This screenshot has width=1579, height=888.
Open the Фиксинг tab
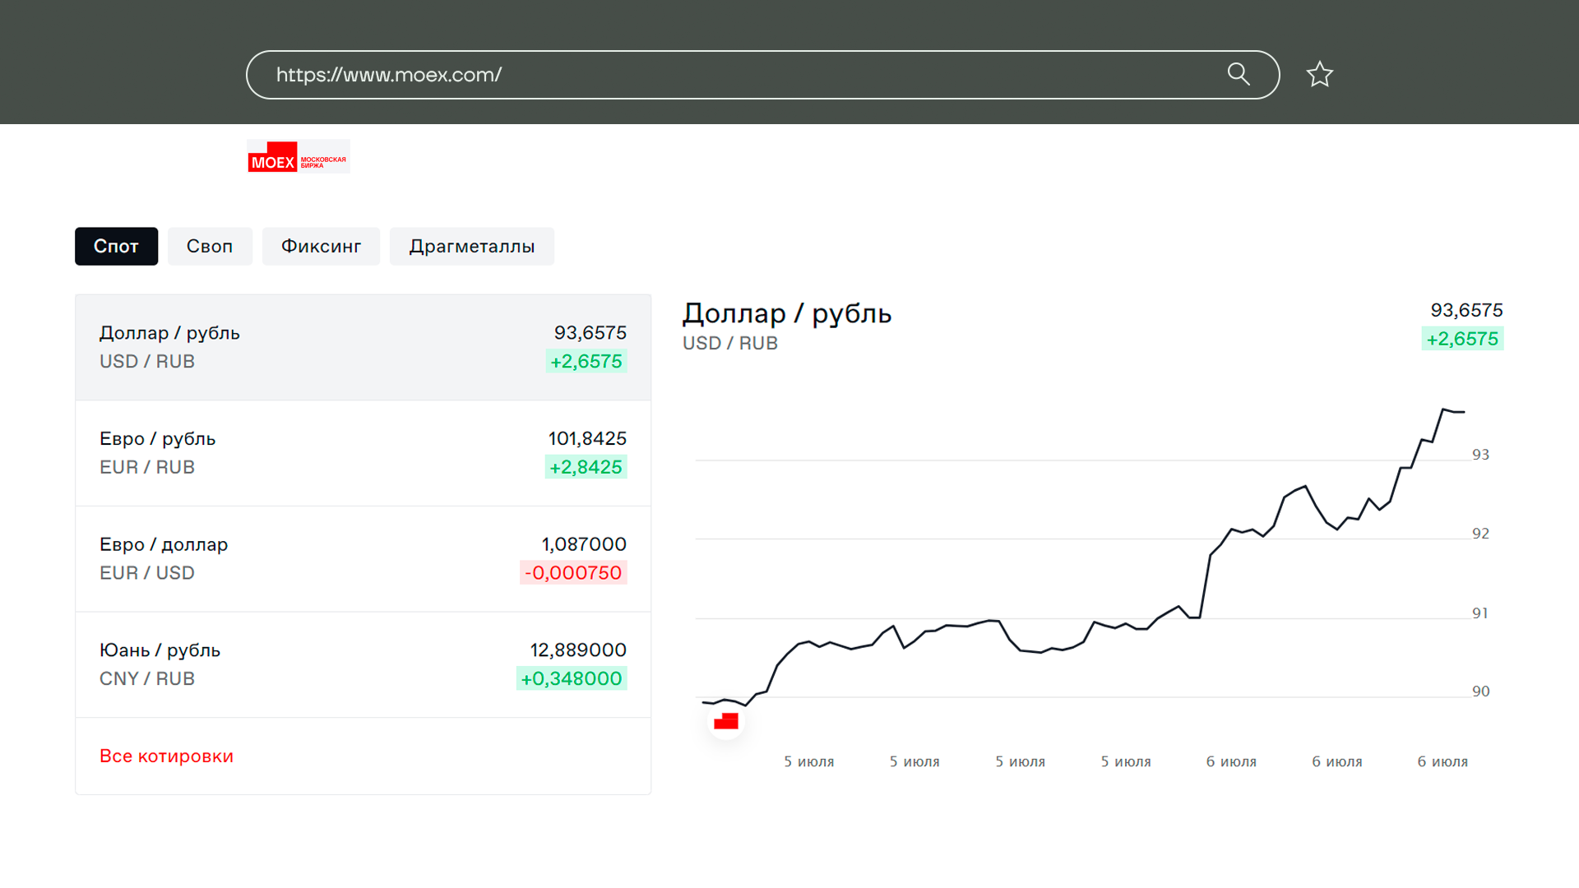pos(321,247)
